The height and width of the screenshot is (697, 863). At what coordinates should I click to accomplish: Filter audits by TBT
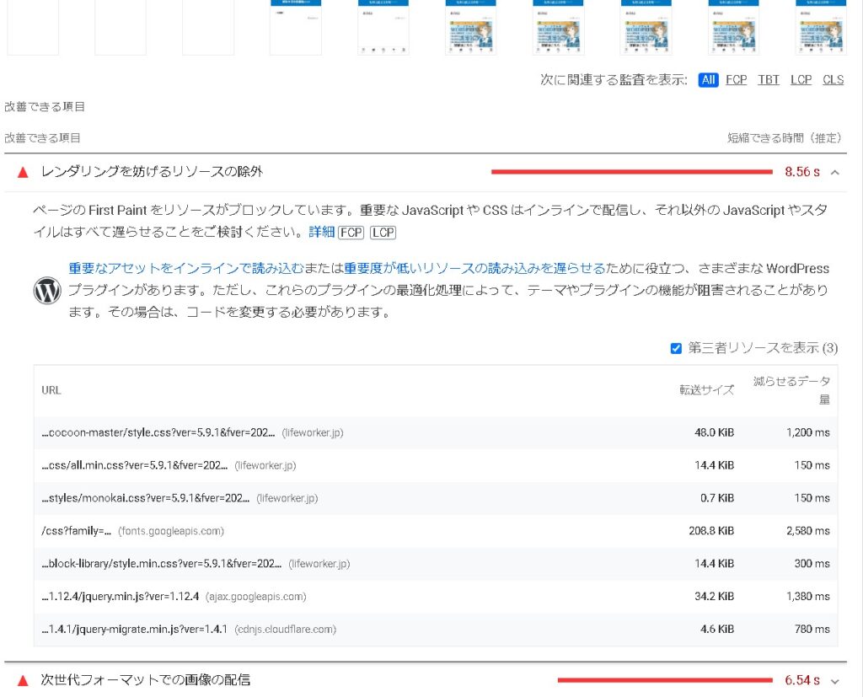tap(769, 80)
